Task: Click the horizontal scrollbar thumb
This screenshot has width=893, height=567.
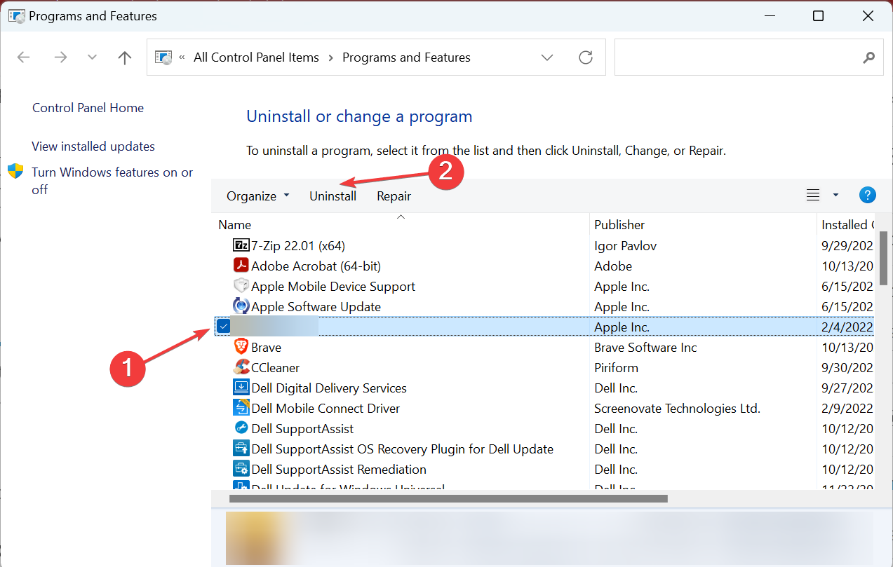Action: (448, 498)
